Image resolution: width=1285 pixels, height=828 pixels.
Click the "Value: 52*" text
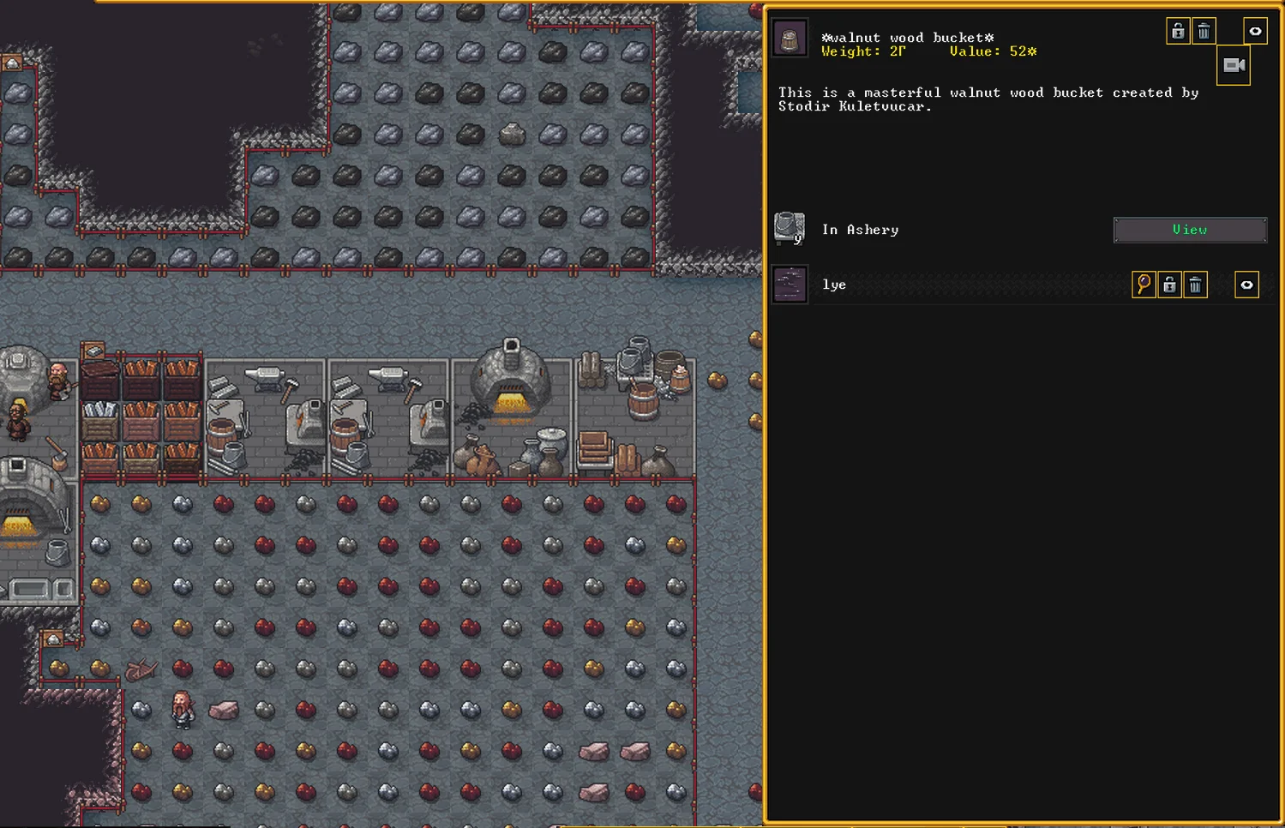click(x=993, y=51)
